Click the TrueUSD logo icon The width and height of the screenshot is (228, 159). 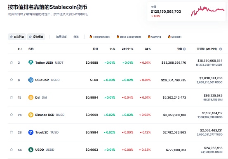(31, 132)
